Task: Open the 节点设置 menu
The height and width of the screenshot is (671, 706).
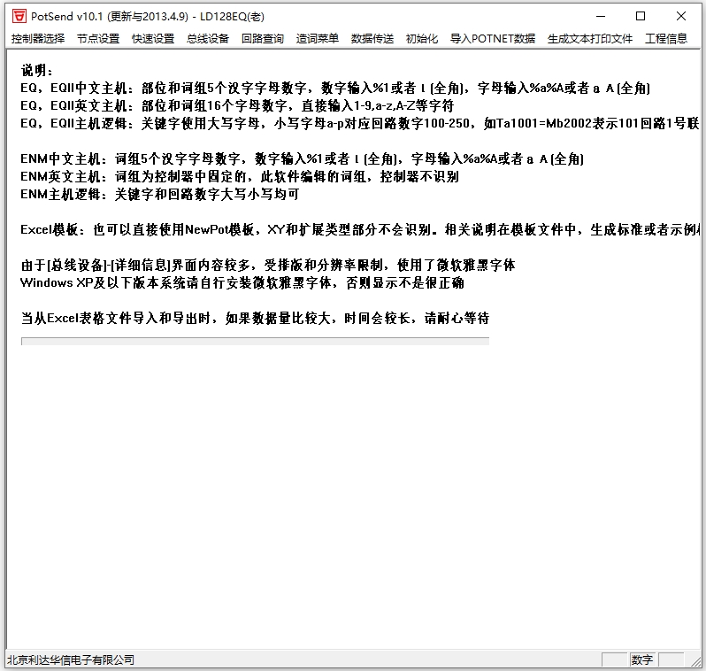Action: pos(98,39)
